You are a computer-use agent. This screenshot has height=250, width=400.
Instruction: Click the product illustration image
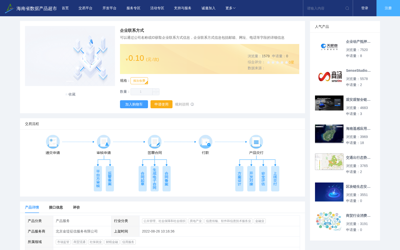(70, 56)
